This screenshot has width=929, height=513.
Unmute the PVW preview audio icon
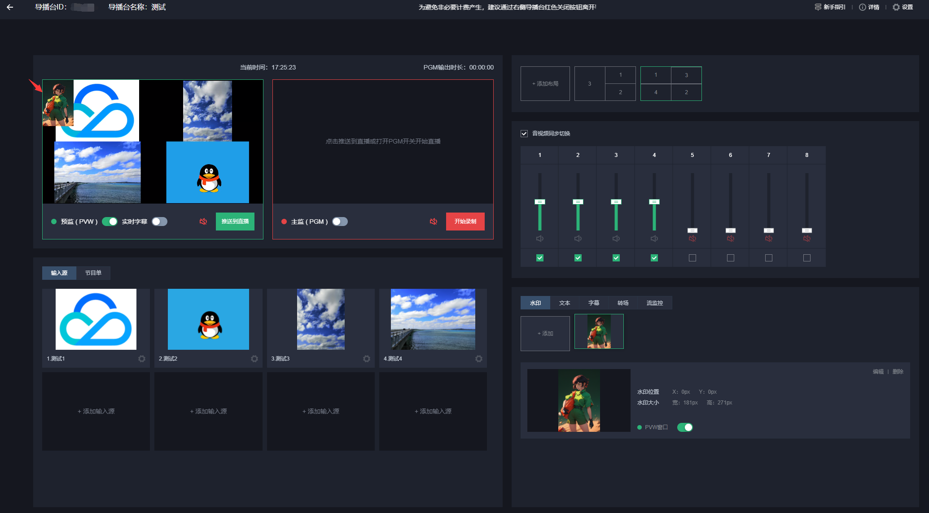point(203,222)
